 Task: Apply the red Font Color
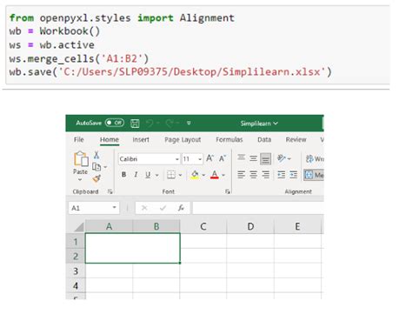tap(215, 175)
